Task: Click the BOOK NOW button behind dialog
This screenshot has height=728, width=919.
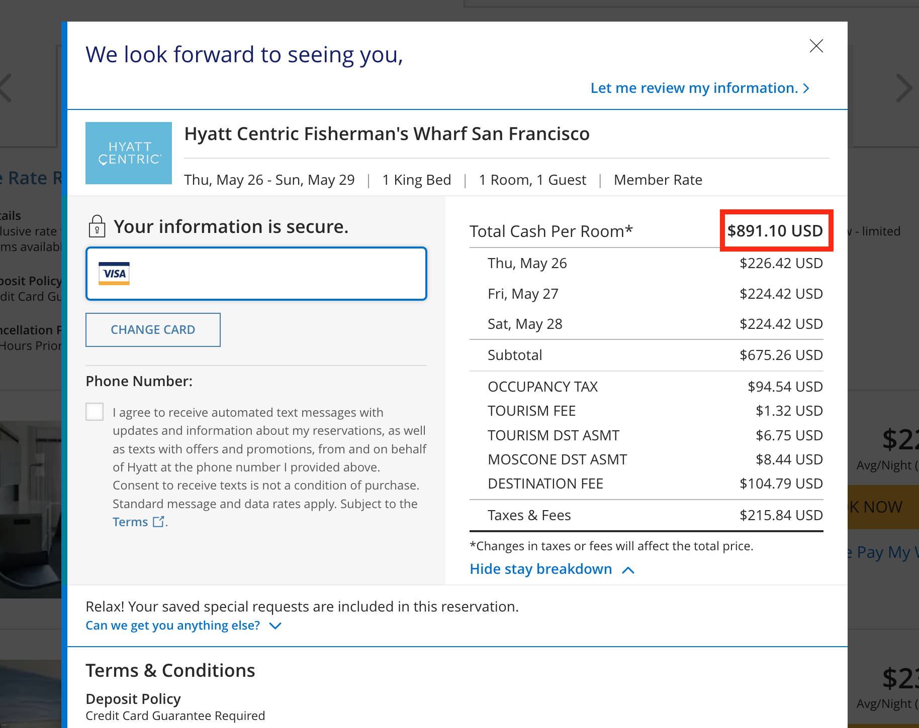Action: pyautogui.click(x=883, y=507)
